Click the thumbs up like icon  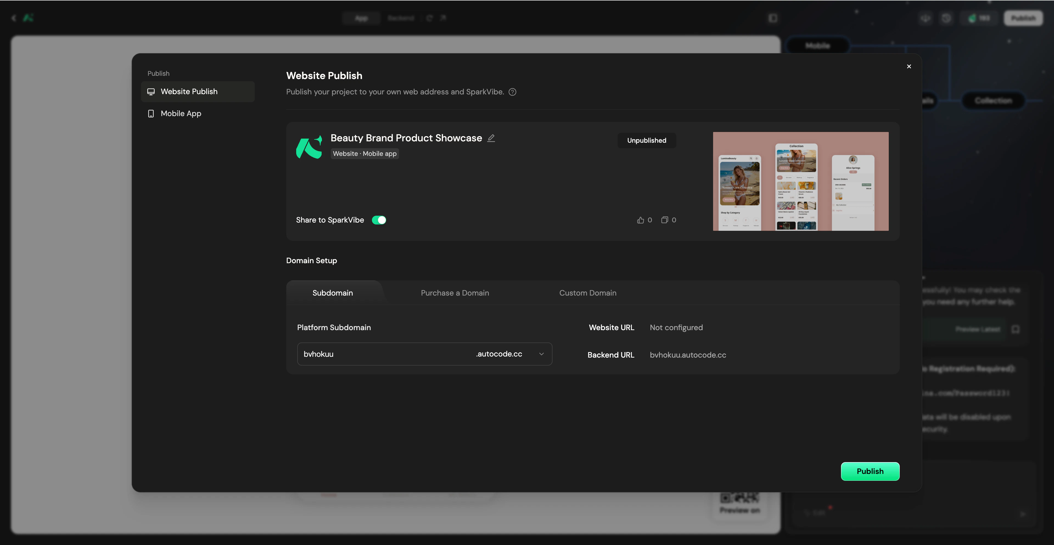pyautogui.click(x=640, y=220)
